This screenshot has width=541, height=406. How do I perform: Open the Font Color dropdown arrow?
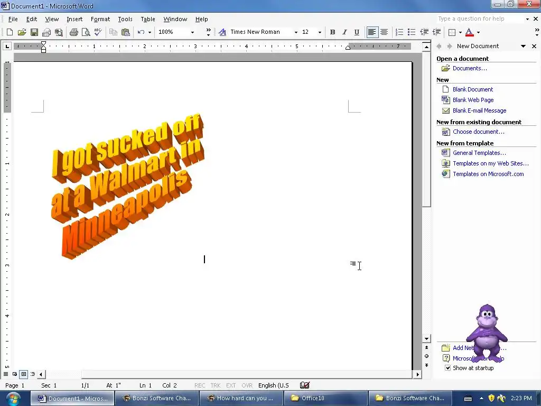tap(478, 32)
